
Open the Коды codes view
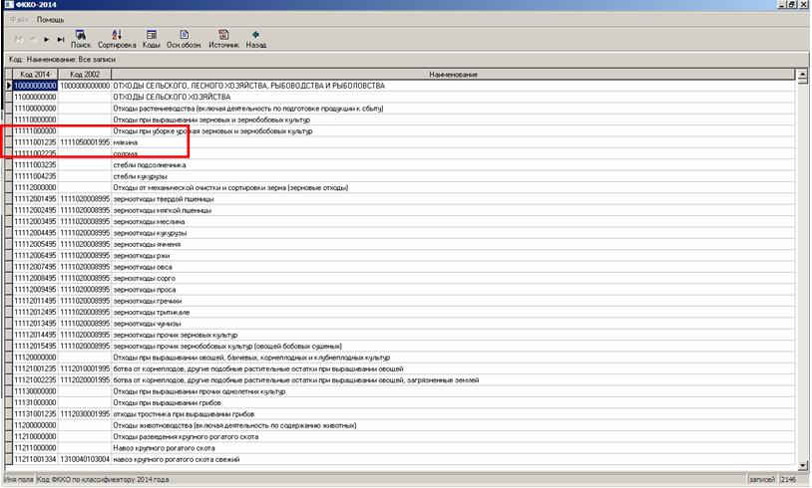[x=151, y=39]
